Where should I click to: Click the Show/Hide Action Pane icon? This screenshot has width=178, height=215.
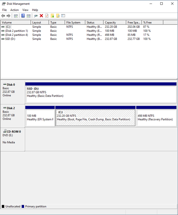tap(29, 16)
